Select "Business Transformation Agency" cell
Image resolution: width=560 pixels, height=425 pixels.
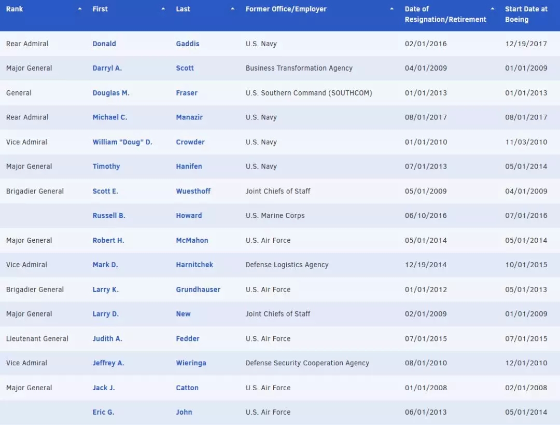coord(299,68)
